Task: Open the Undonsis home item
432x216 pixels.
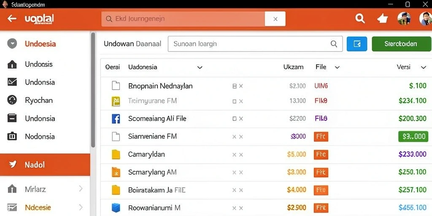Action: point(38,64)
